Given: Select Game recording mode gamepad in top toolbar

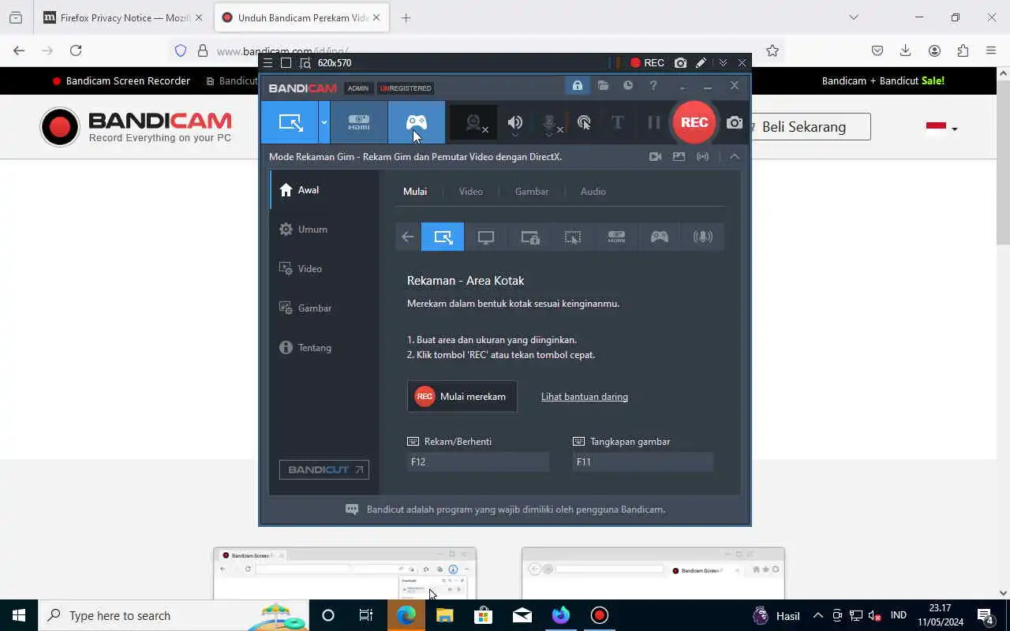Looking at the screenshot, I should [x=417, y=122].
